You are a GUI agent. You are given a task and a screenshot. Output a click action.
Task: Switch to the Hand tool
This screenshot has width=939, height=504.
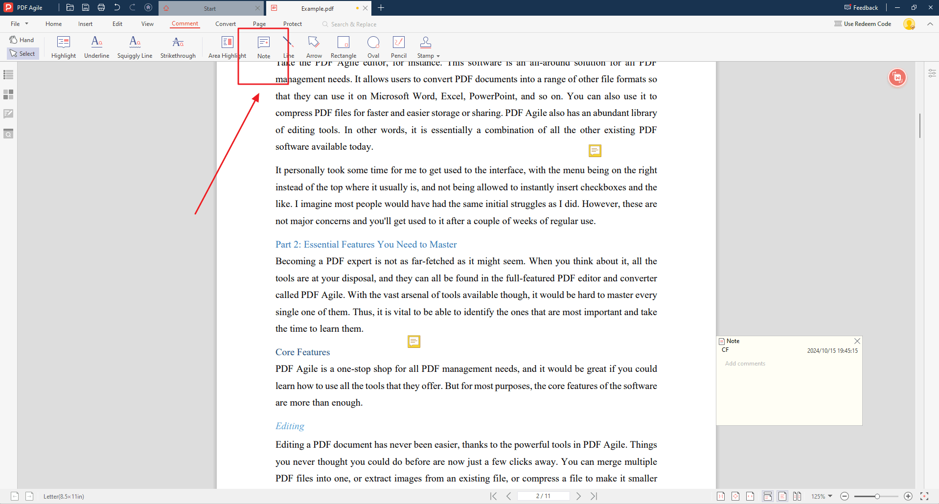click(x=22, y=40)
